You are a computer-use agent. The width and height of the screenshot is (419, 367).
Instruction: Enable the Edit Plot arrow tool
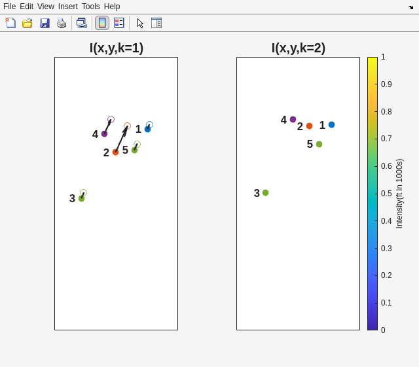[140, 23]
